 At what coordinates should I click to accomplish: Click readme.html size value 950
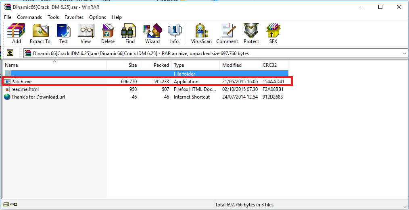133,89
